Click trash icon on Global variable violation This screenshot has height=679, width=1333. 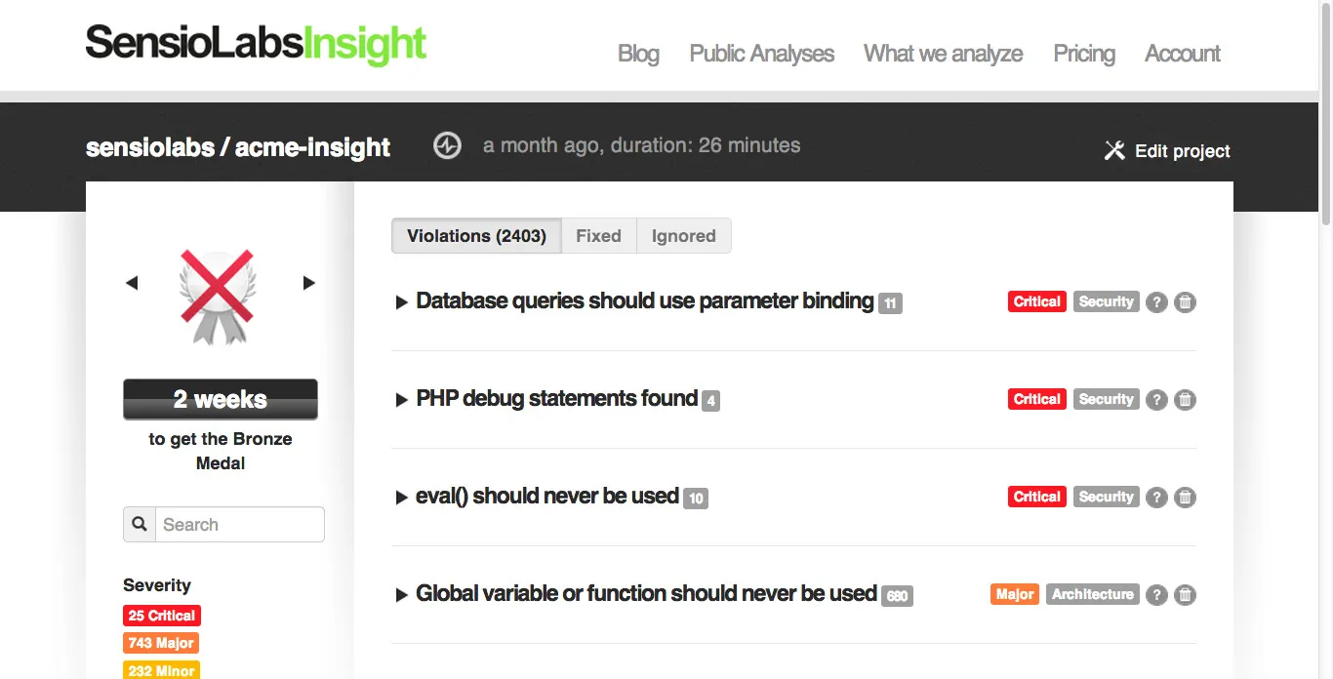coord(1185,595)
